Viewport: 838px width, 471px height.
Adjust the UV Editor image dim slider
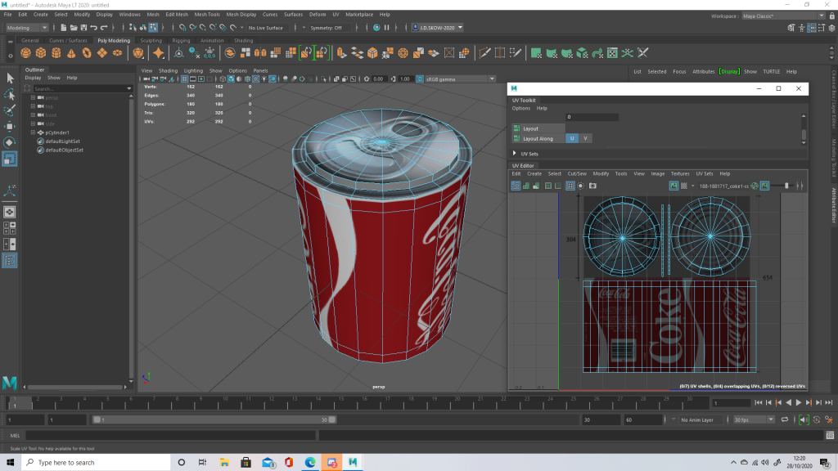pyautogui.click(x=786, y=186)
